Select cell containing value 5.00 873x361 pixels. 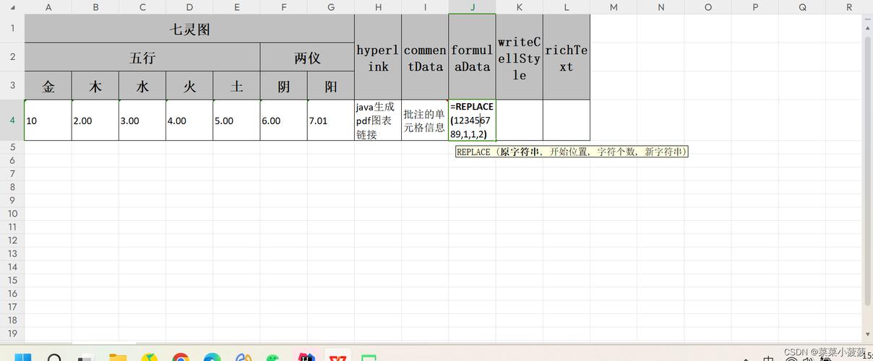pyautogui.click(x=236, y=120)
